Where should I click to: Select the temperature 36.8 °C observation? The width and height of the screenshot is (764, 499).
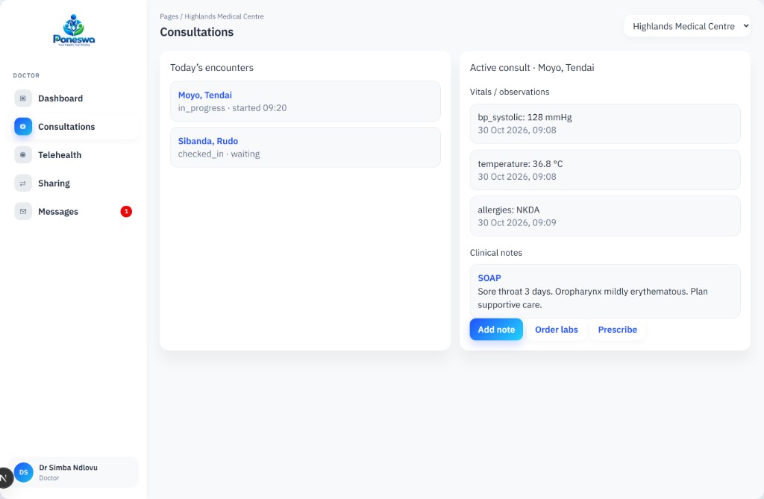click(604, 170)
